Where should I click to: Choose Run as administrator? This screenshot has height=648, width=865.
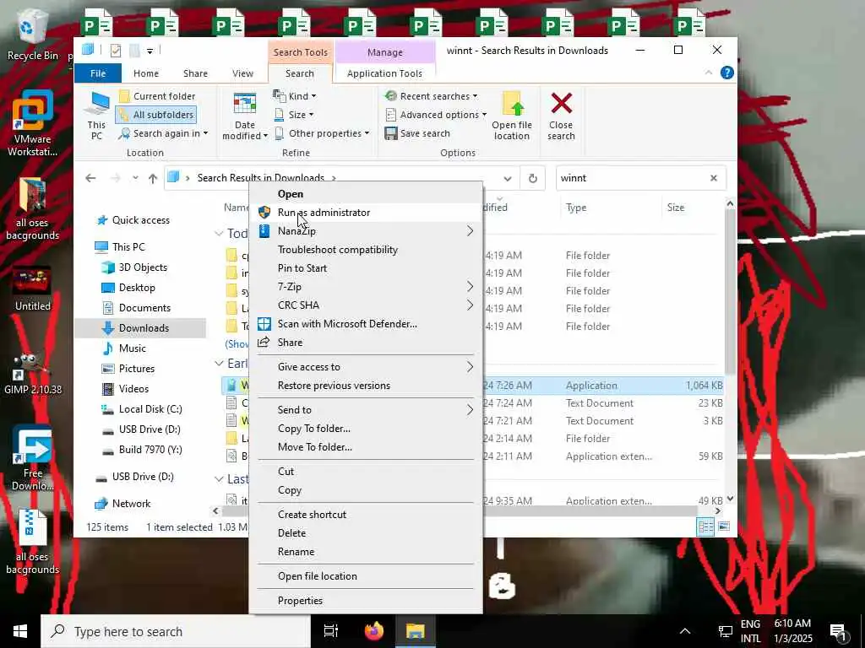(367, 213)
